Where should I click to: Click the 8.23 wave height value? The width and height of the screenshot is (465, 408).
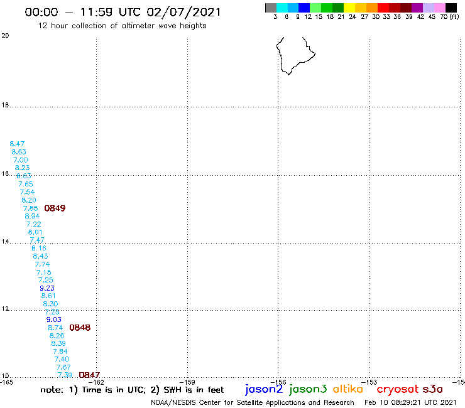click(22, 168)
